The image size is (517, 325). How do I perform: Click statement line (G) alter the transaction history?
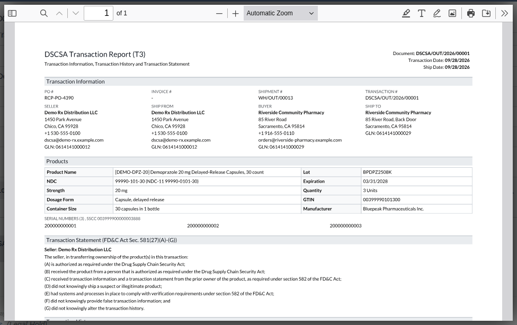(94, 309)
